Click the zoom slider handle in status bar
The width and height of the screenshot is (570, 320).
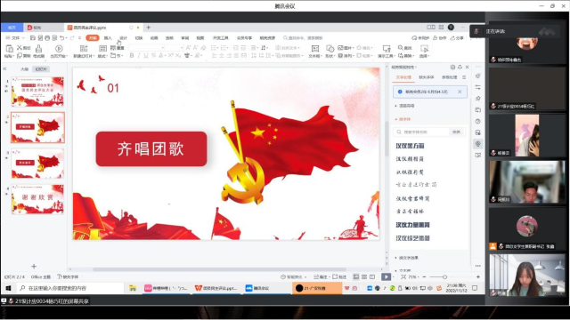click(444, 276)
